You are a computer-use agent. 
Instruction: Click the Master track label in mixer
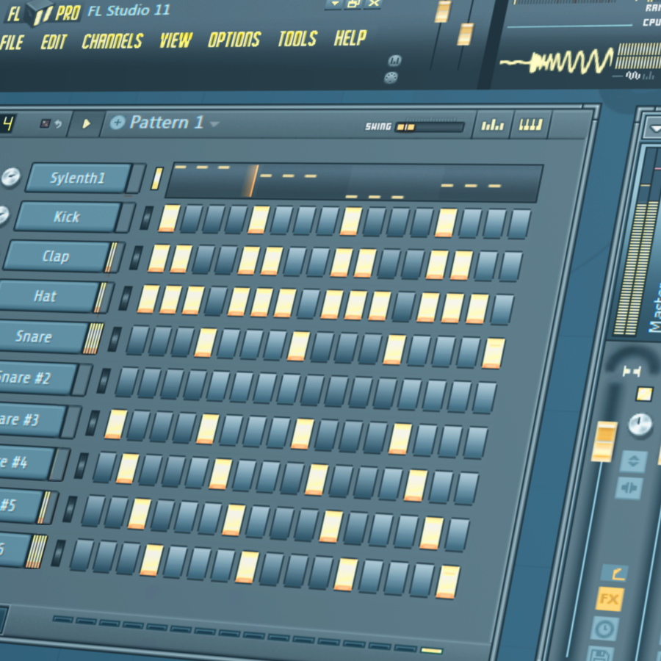[x=655, y=307]
